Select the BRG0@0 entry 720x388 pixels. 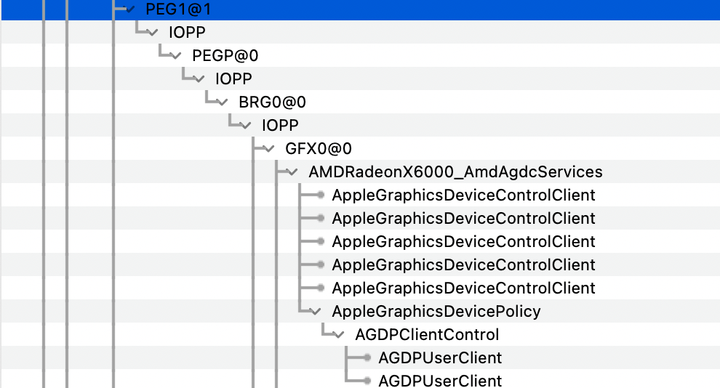click(x=272, y=102)
